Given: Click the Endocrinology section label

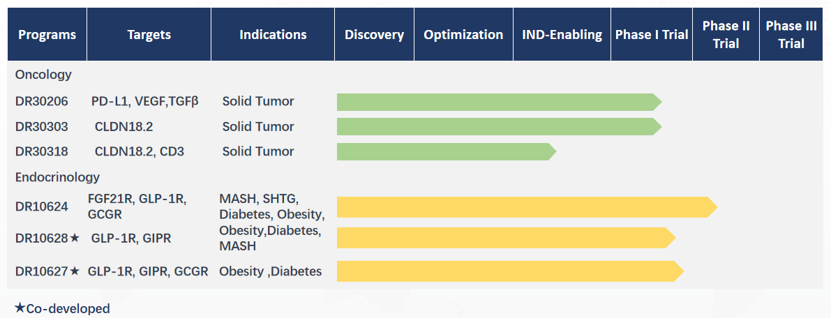Looking at the screenshot, I should coord(57,176).
